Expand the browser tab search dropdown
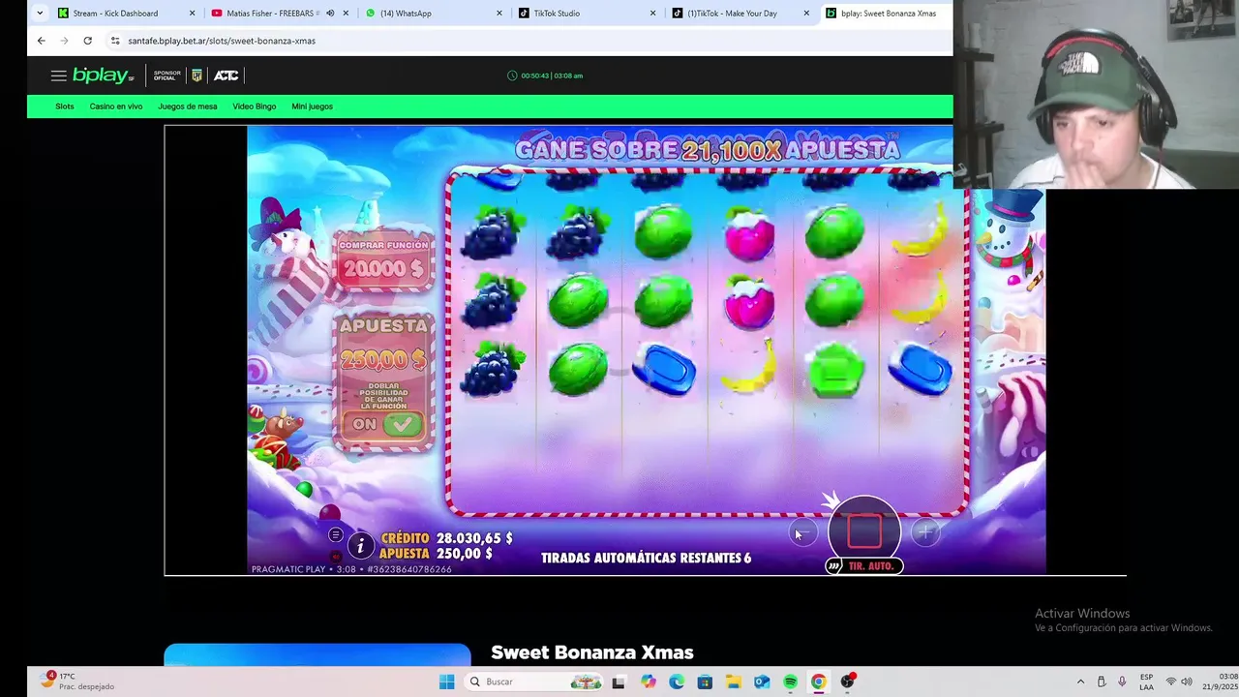The image size is (1239, 697). [x=40, y=14]
